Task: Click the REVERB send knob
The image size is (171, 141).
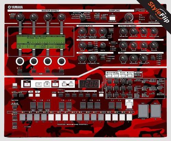Action: coord(144,32)
